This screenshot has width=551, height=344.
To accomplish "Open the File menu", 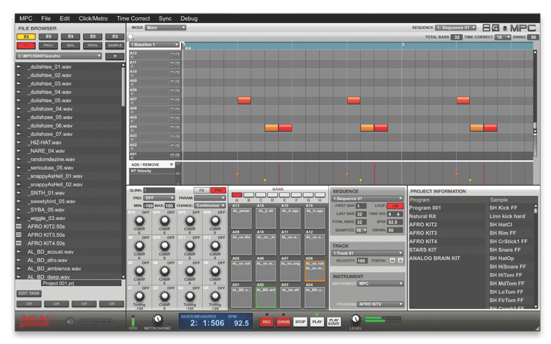I will pyautogui.click(x=46, y=18).
